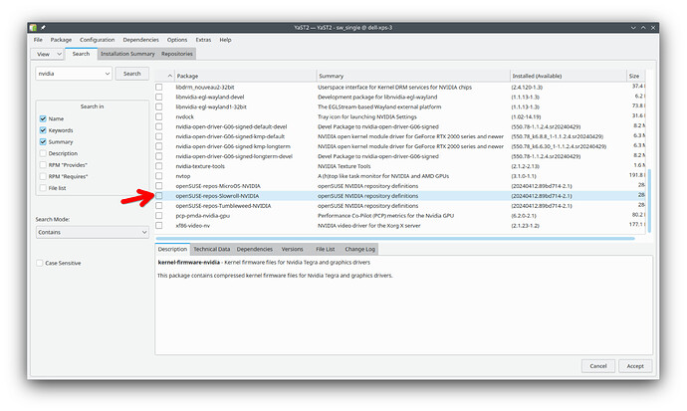
Task: Check the nvidia-open-driver-G06-signed-kmp-longterm box
Action: 159,146
